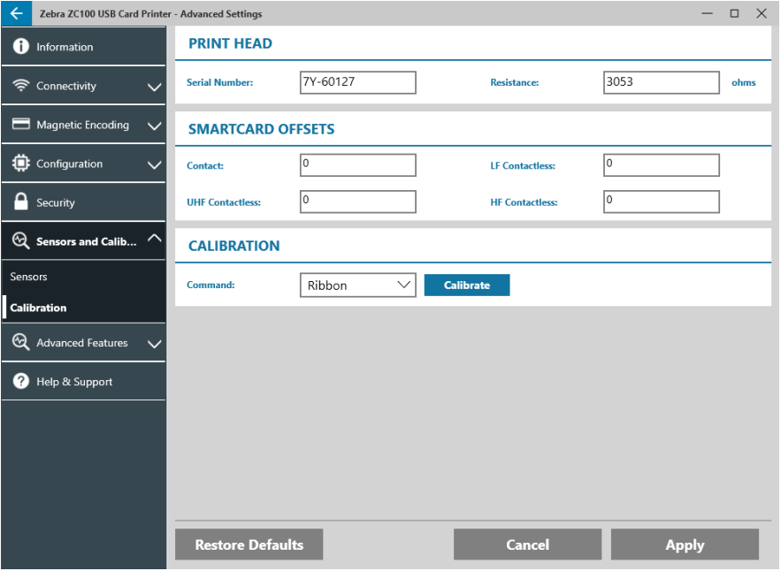Click the Advanced Features icon
Image resolution: width=781 pixels, height=571 pixels.
pyautogui.click(x=20, y=343)
